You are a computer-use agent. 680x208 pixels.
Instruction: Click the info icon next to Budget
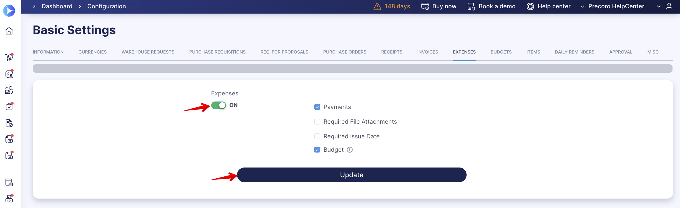(350, 150)
